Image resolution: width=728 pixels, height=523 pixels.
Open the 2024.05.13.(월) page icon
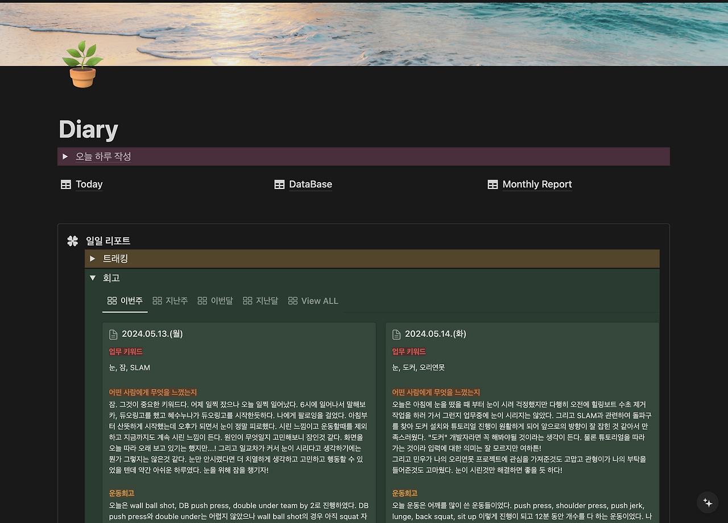(x=112, y=334)
